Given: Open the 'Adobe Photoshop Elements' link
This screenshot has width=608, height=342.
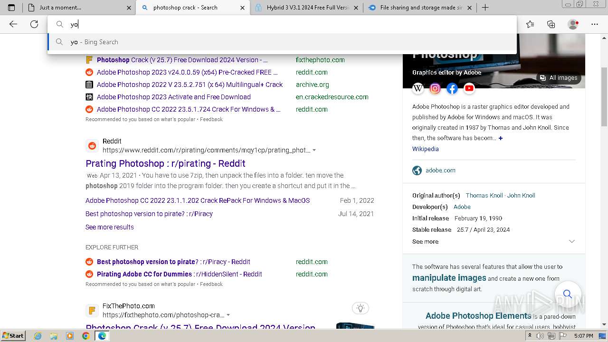Looking at the screenshot, I should tap(478, 316).
